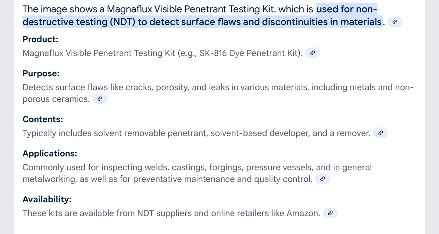Click the 'SK-816 Dye Penetrant Kit' text
This screenshot has width=439, height=234.
click(250, 53)
